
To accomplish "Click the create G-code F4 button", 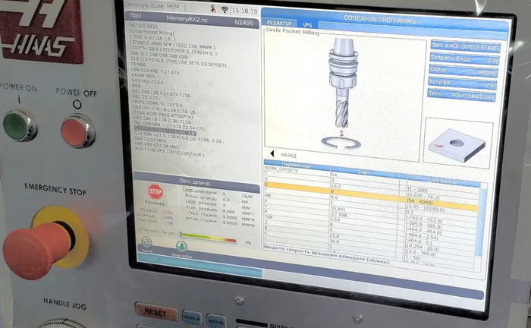I will [x=463, y=58].
